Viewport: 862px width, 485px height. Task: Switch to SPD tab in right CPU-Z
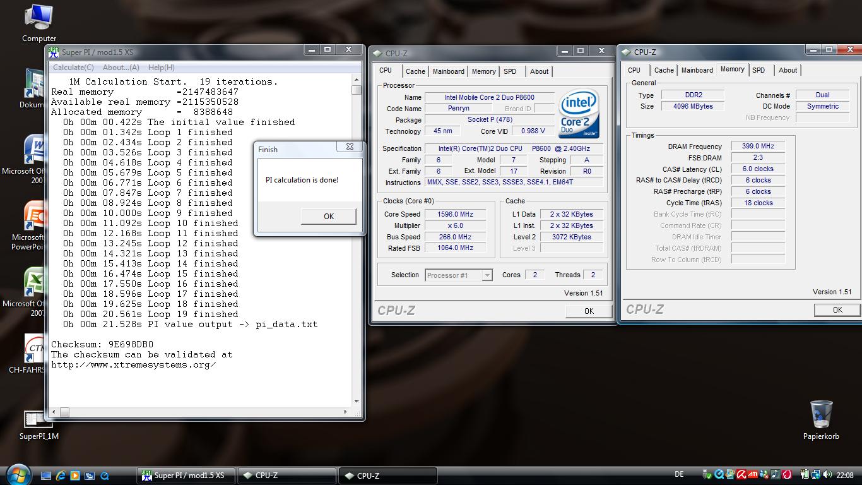pos(759,70)
